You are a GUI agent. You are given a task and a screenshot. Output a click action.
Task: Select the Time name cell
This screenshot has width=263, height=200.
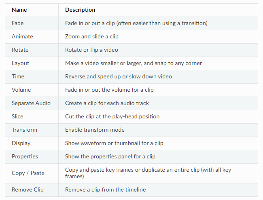pyautogui.click(x=32, y=76)
